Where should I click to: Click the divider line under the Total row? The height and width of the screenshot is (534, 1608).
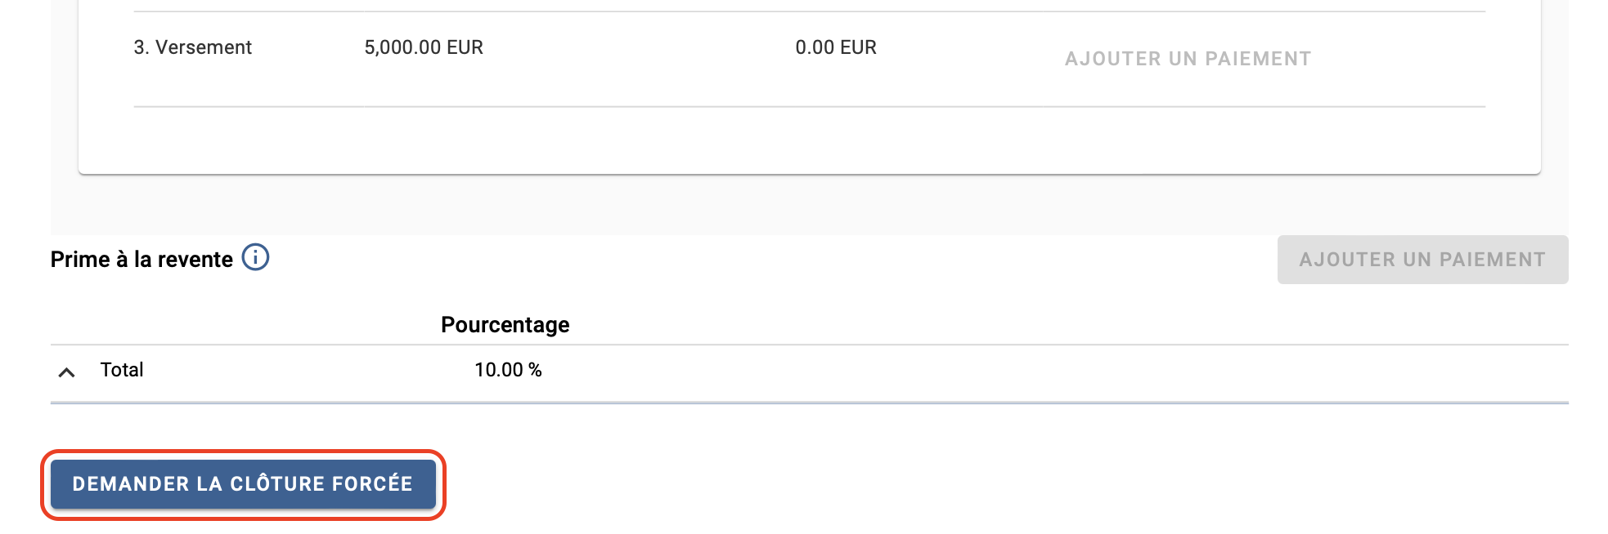[x=810, y=403]
